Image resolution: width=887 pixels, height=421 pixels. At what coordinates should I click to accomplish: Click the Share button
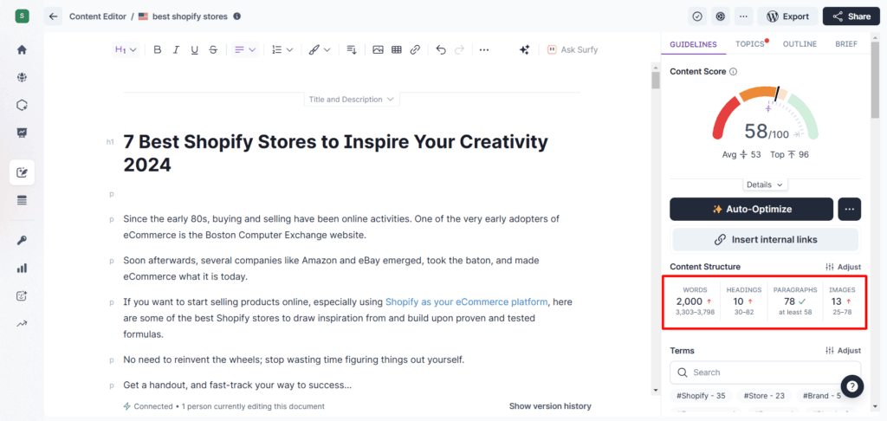tap(851, 16)
